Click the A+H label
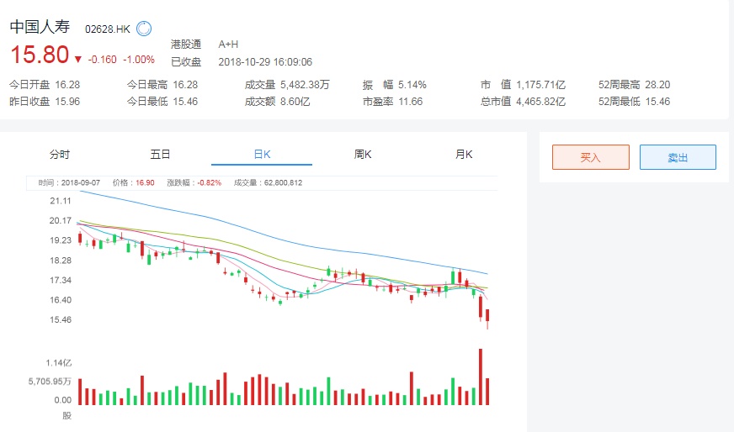The height and width of the screenshot is (432, 734). [x=228, y=44]
